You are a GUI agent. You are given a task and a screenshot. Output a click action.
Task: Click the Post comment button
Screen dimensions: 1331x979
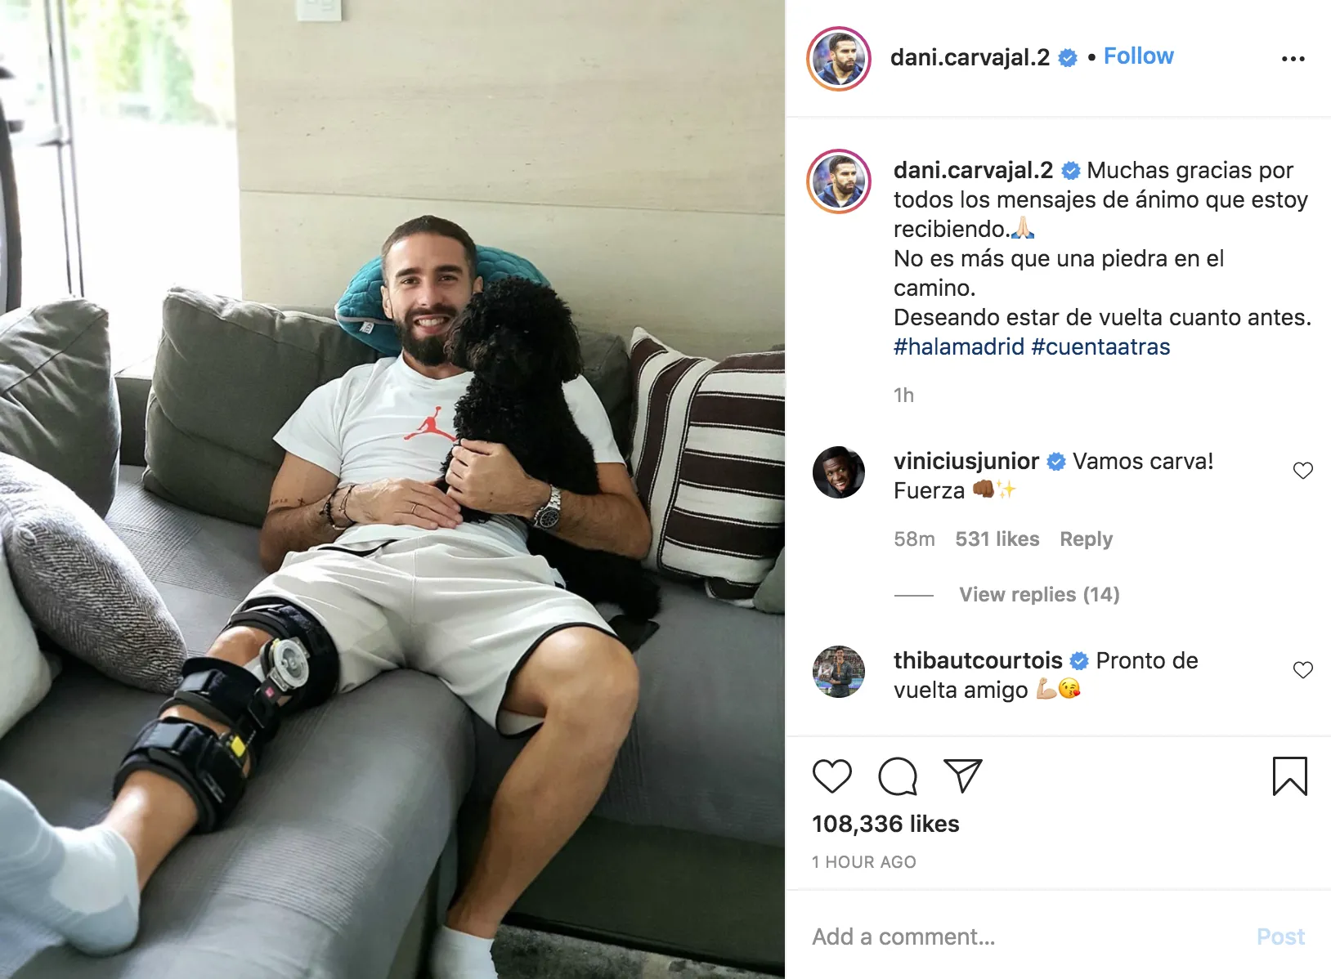pyautogui.click(x=1280, y=937)
